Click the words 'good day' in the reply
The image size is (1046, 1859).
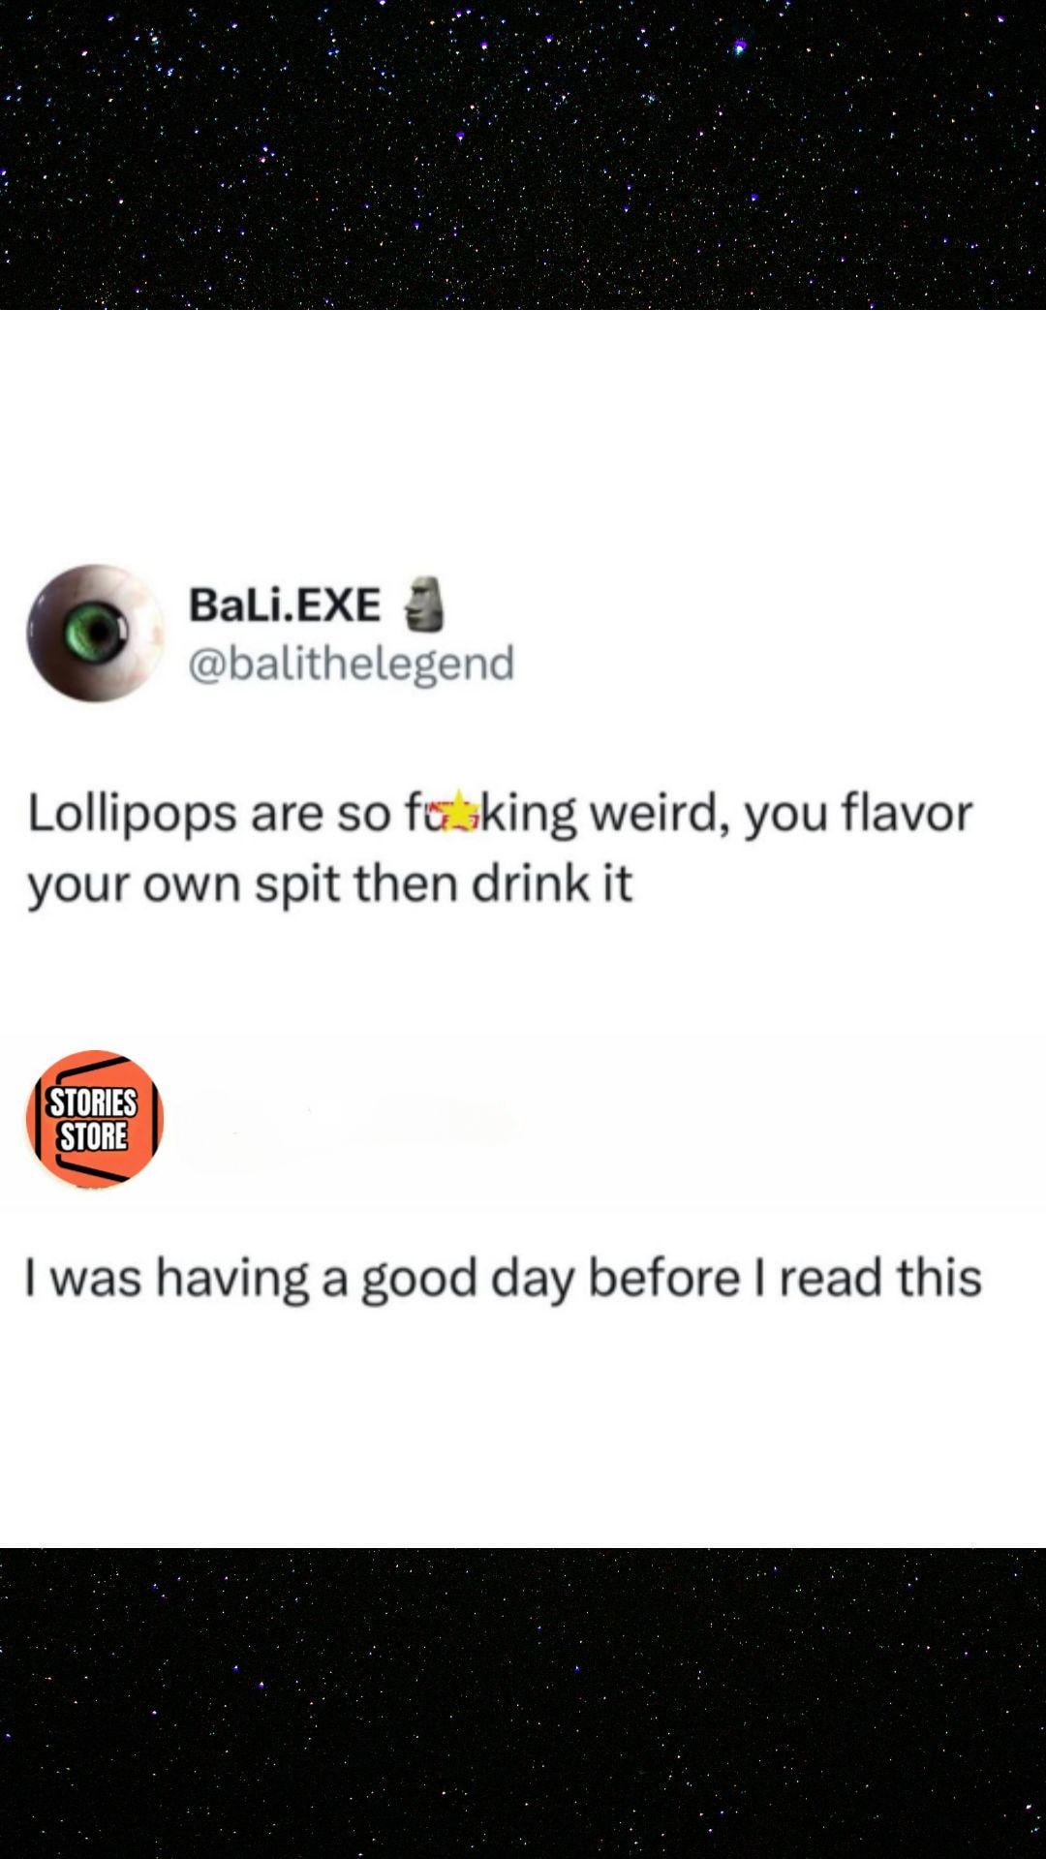pos(468,1279)
